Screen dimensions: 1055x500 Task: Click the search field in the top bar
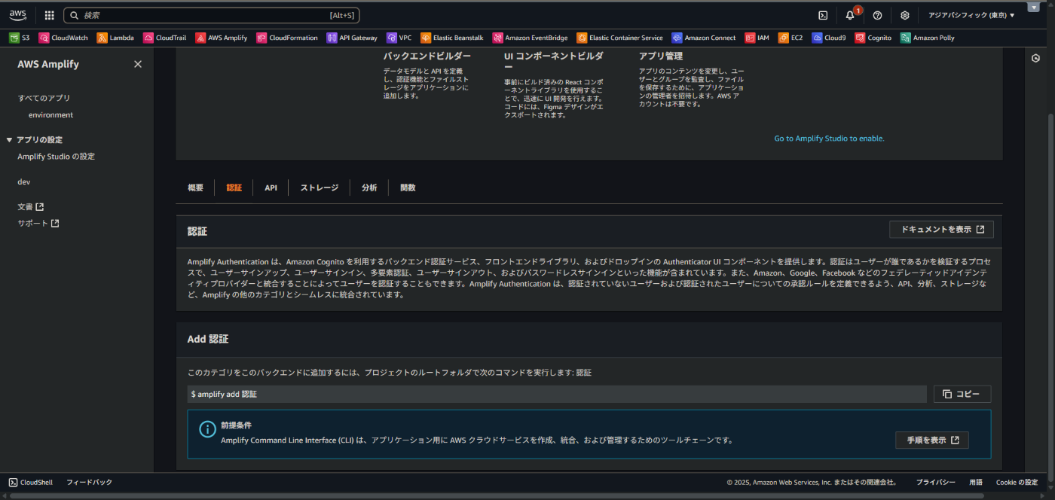pyautogui.click(x=212, y=15)
